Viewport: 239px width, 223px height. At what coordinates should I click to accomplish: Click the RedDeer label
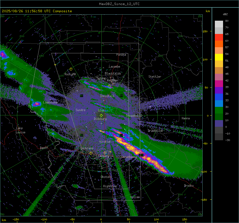[x=113, y=80]
